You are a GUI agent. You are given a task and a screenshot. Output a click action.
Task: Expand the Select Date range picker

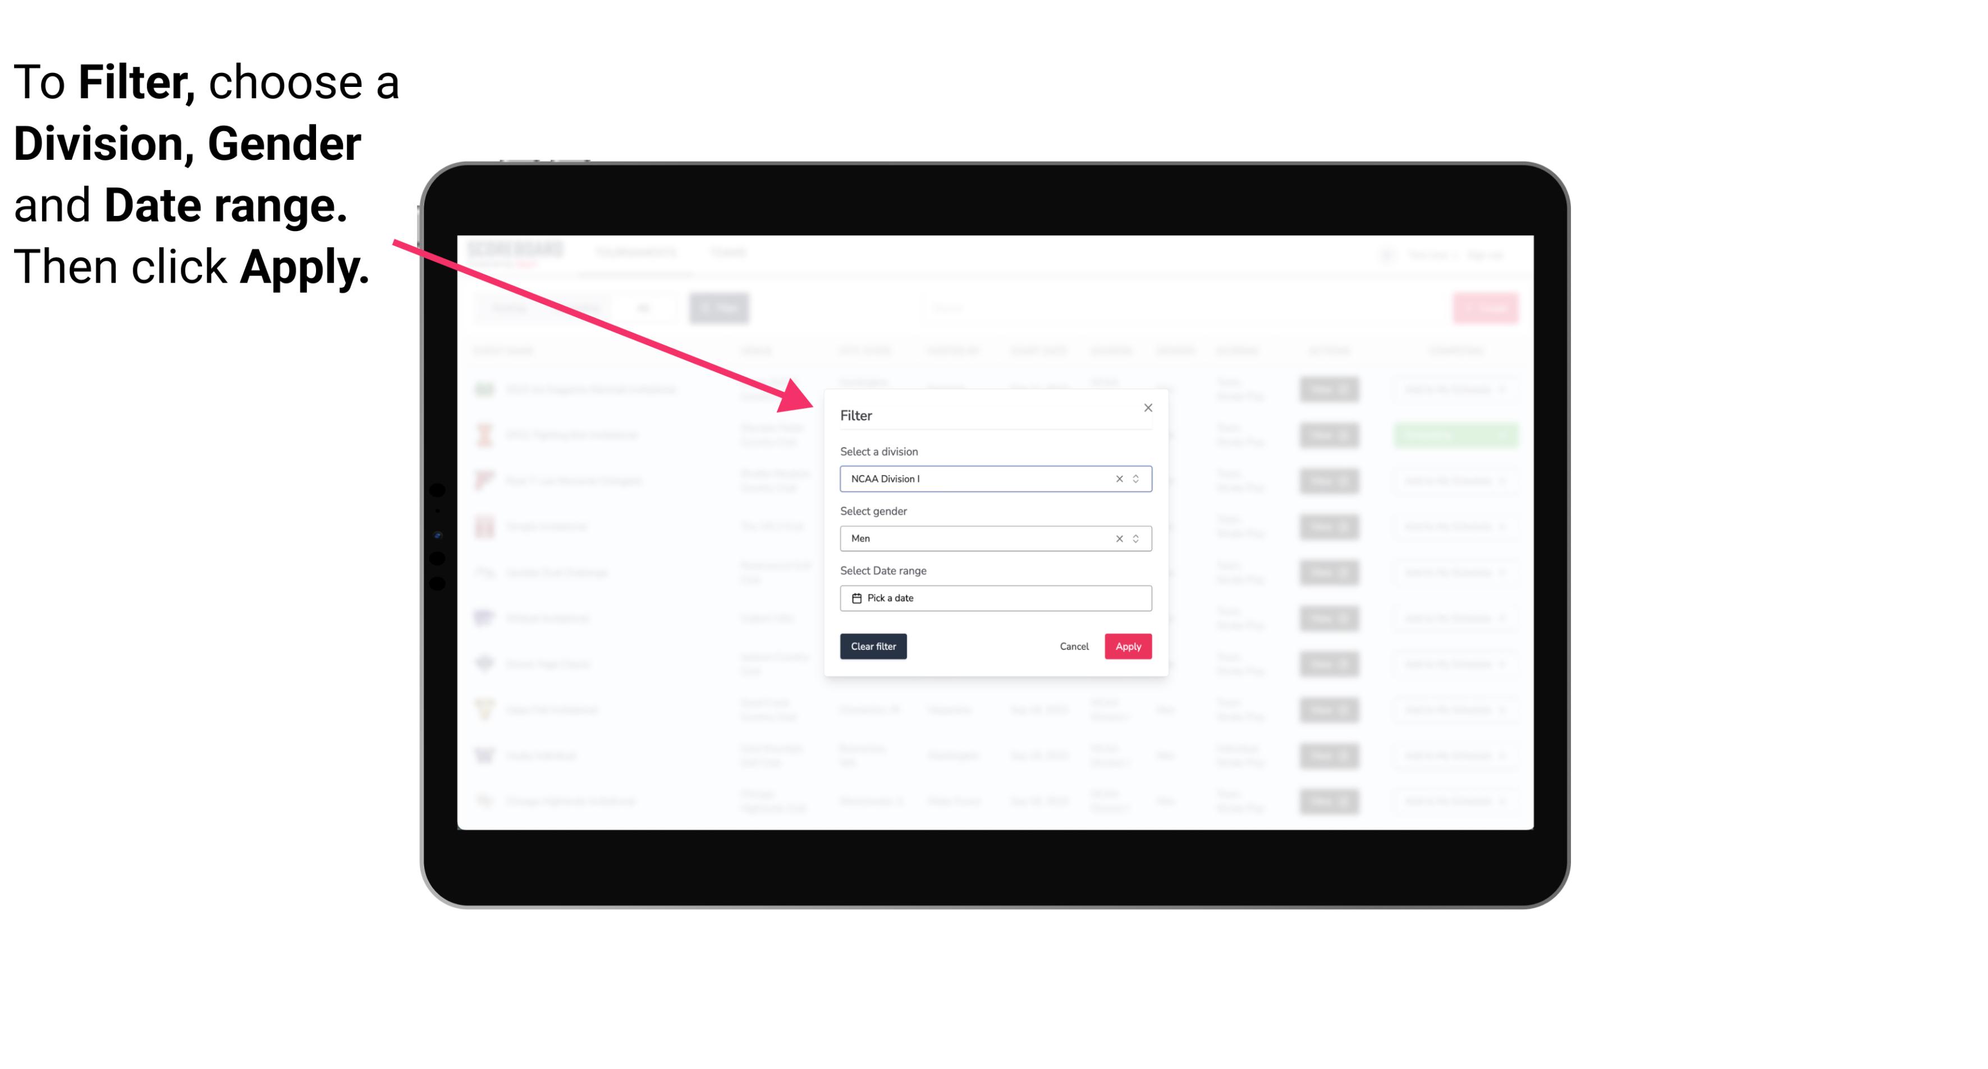[995, 598]
